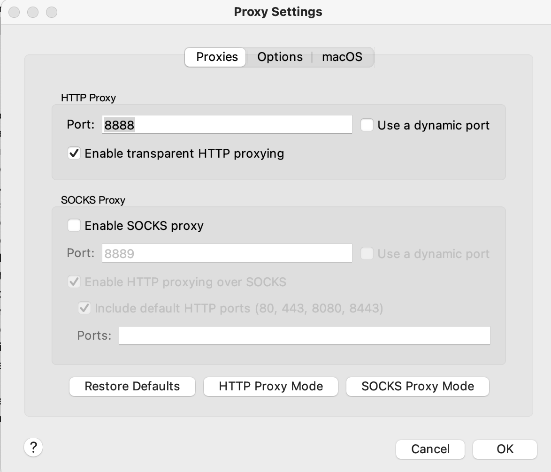The width and height of the screenshot is (551, 472).
Task: Toggle 'Enable HTTP proxying over SOCKS'
Action: [x=74, y=282]
